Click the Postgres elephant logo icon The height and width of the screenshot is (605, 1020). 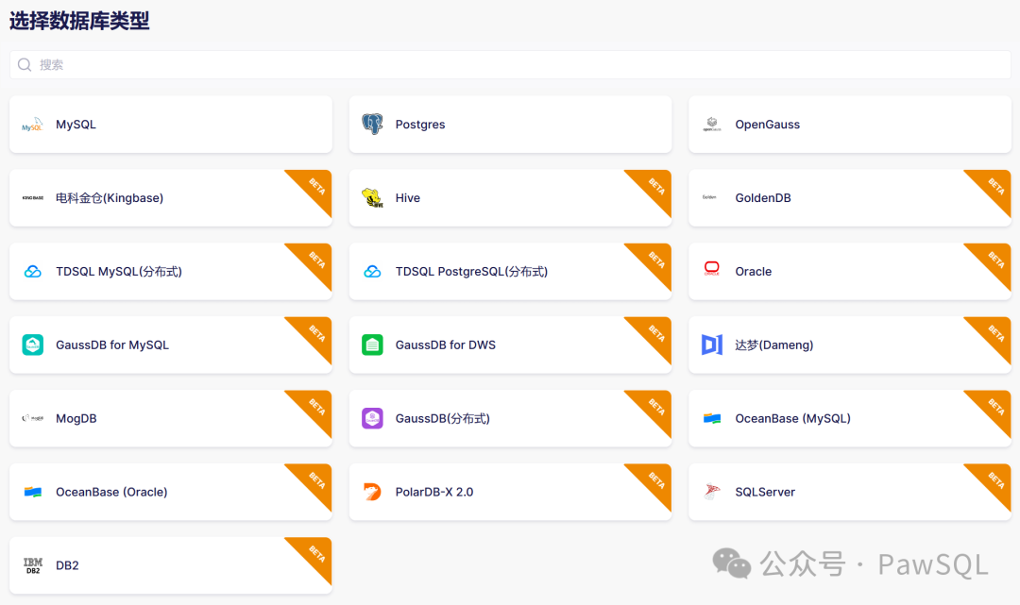pos(372,125)
